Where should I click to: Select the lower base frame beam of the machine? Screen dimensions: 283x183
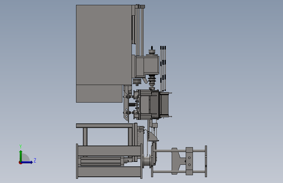(109, 172)
